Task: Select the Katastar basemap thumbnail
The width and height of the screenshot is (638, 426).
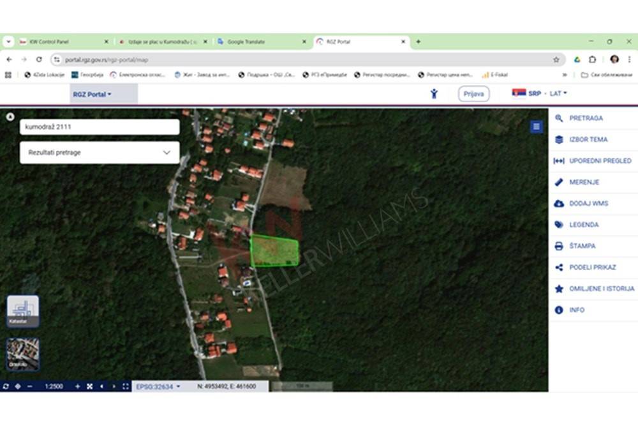Action: pyautogui.click(x=23, y=311)
